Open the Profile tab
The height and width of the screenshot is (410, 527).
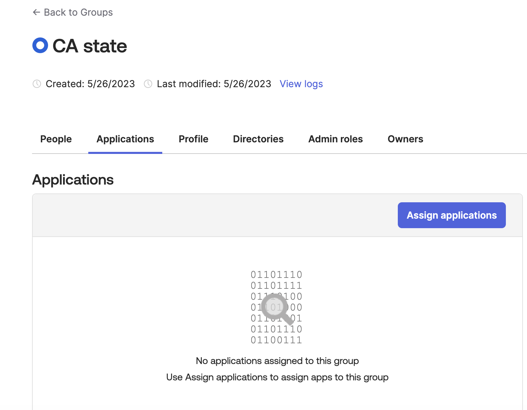click(193, 139)
